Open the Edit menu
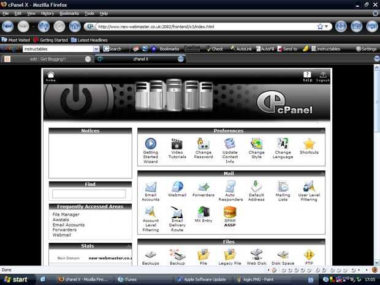The width and height of the screenshot is (380, 285). coord(18,13)
